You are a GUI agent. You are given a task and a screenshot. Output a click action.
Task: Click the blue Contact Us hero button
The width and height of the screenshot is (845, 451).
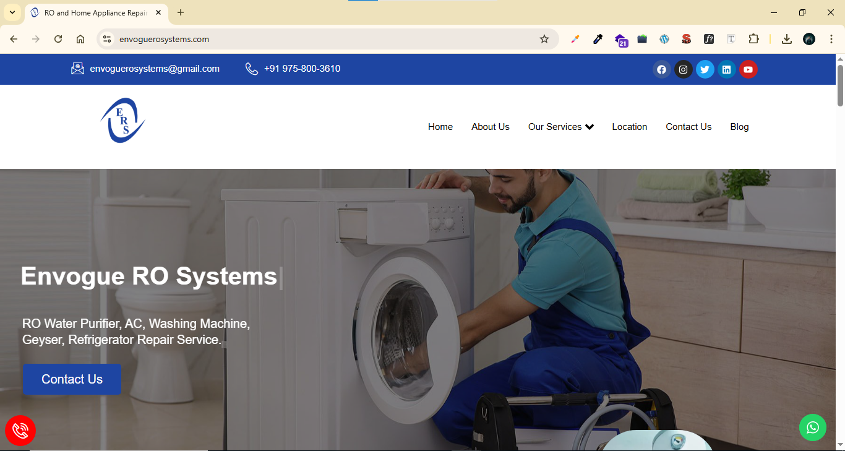click(72, 379)
